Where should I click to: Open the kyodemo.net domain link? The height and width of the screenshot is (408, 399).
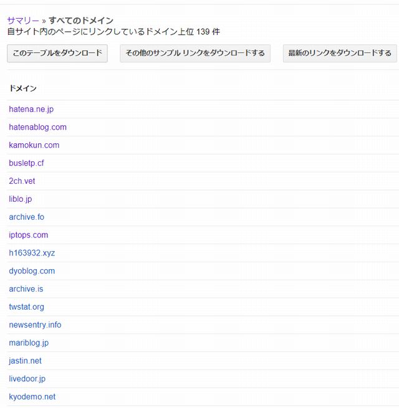pos(32,397)
